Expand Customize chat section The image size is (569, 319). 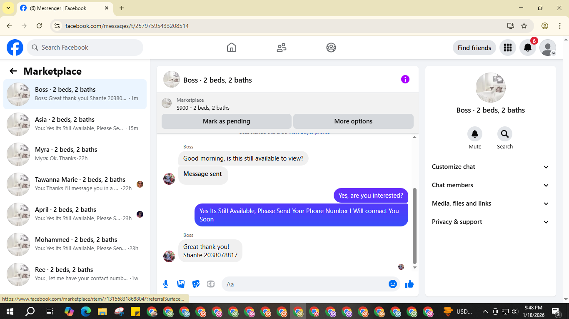tap(491, 167)
